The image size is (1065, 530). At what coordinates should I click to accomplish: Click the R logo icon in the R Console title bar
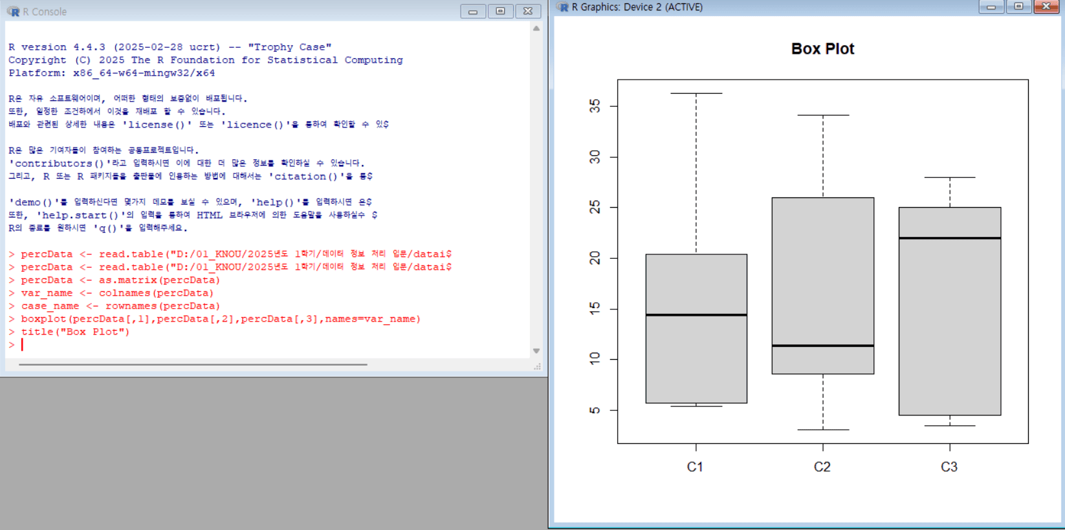click(x=13, y=12)
